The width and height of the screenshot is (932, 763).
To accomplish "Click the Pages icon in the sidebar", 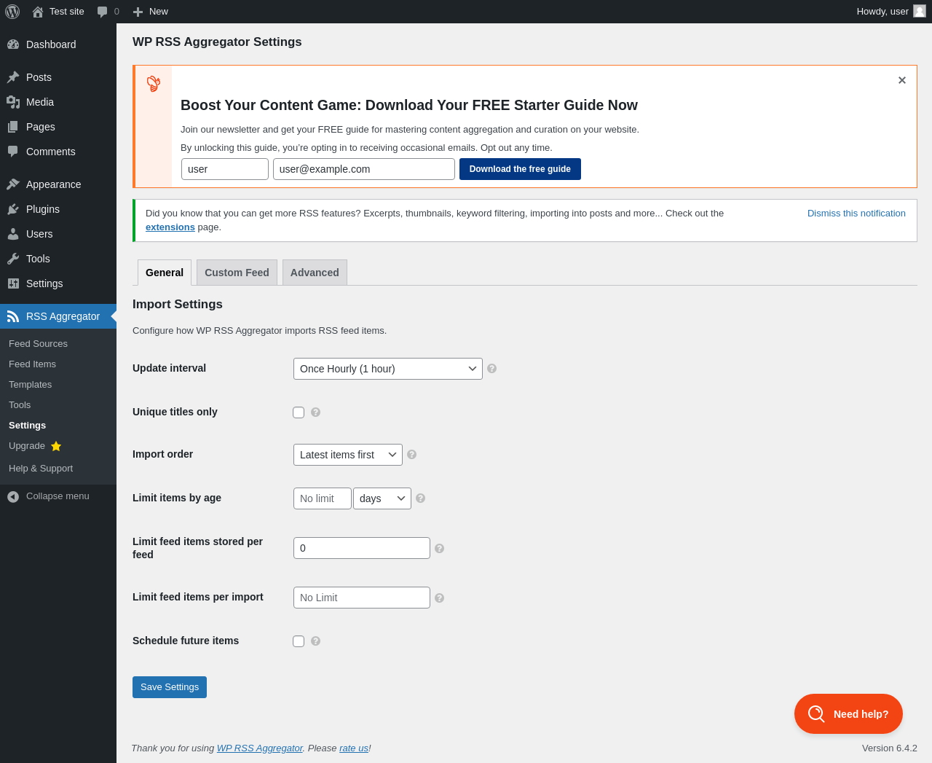I will pyautogui.click(x=13, y=127).
